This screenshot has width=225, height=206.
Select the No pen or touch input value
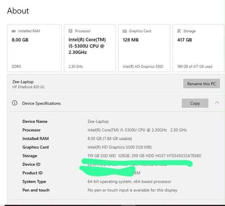click(133, 190)
